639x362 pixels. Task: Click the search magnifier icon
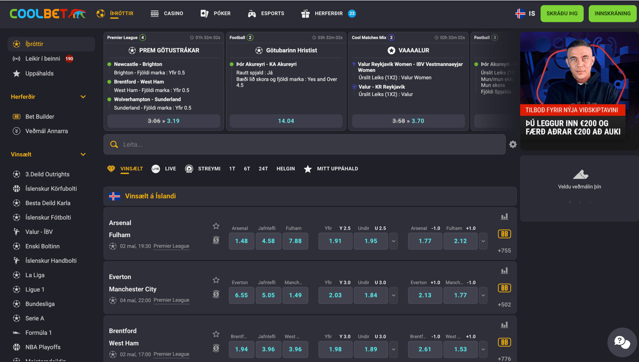(114, 144)
